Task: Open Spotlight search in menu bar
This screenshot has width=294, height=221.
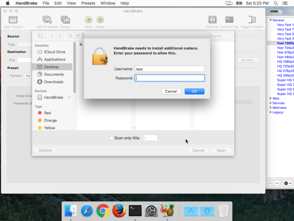Action: (x=276, y=3)
